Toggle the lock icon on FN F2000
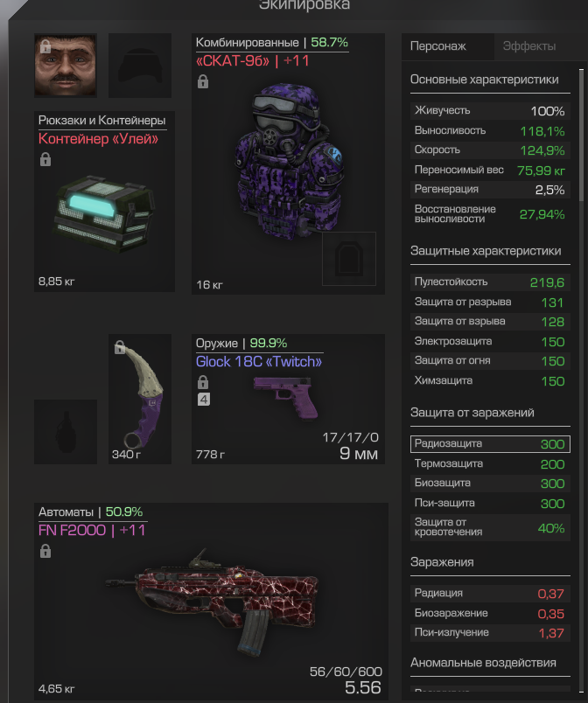 [45, 551]
